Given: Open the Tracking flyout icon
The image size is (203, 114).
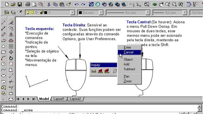Looking at the screenshot, I should [x=132, y=4].
